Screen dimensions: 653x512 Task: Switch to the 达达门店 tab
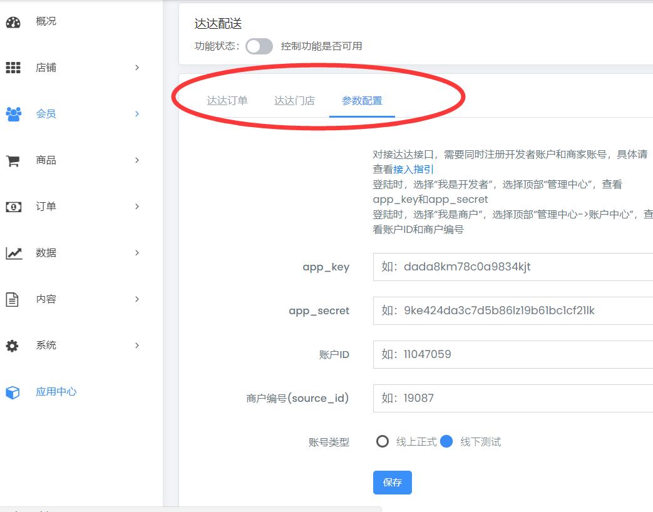coord(294,101)
